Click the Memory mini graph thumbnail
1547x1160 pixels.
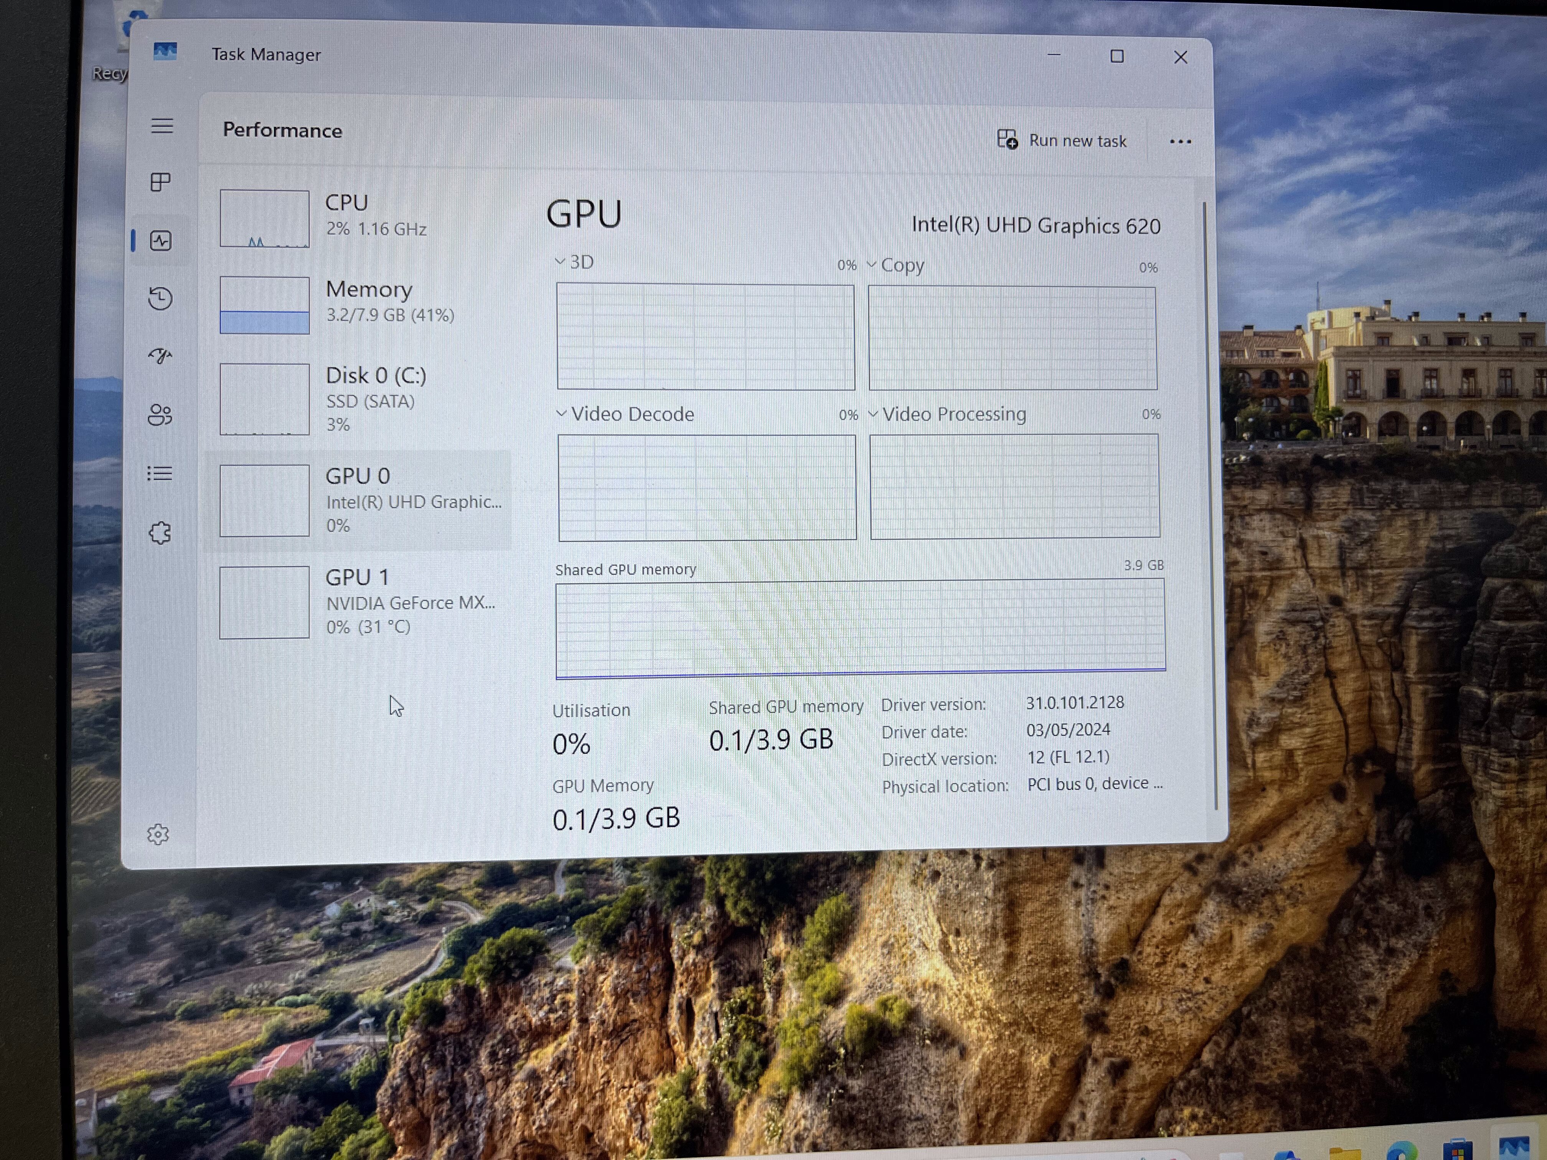point(264,306)
